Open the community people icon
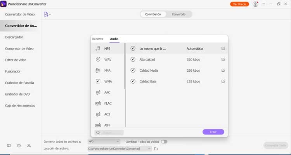 29,146
